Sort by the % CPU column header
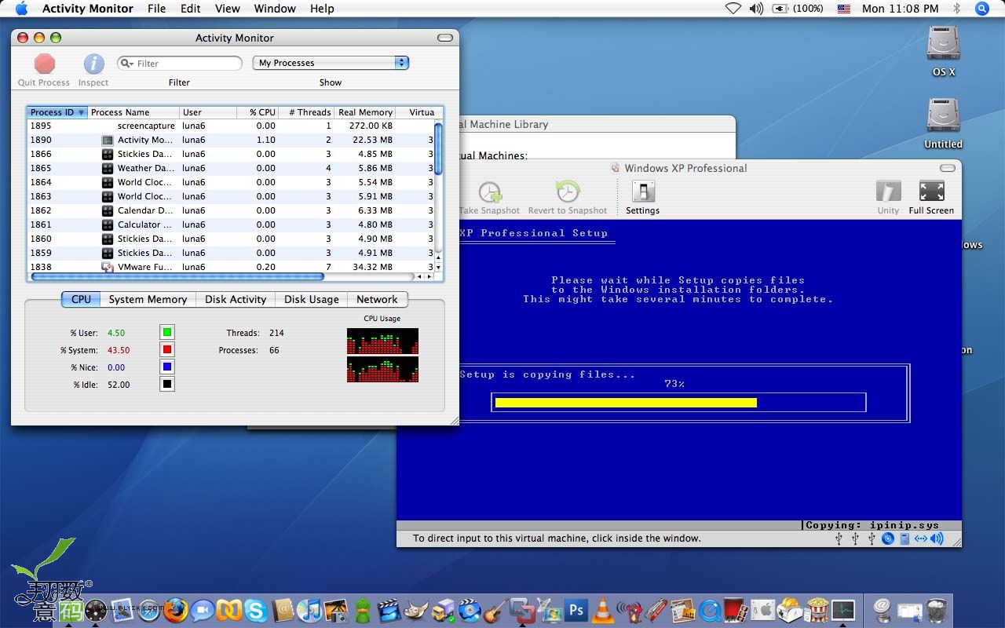 coord(258,112)
